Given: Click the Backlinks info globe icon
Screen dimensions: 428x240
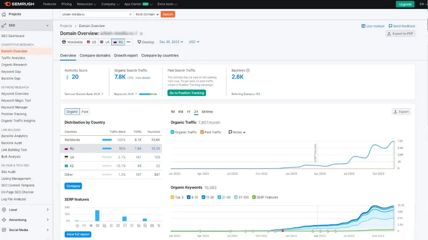Looking at the screenshot, I should click(248, 70).
